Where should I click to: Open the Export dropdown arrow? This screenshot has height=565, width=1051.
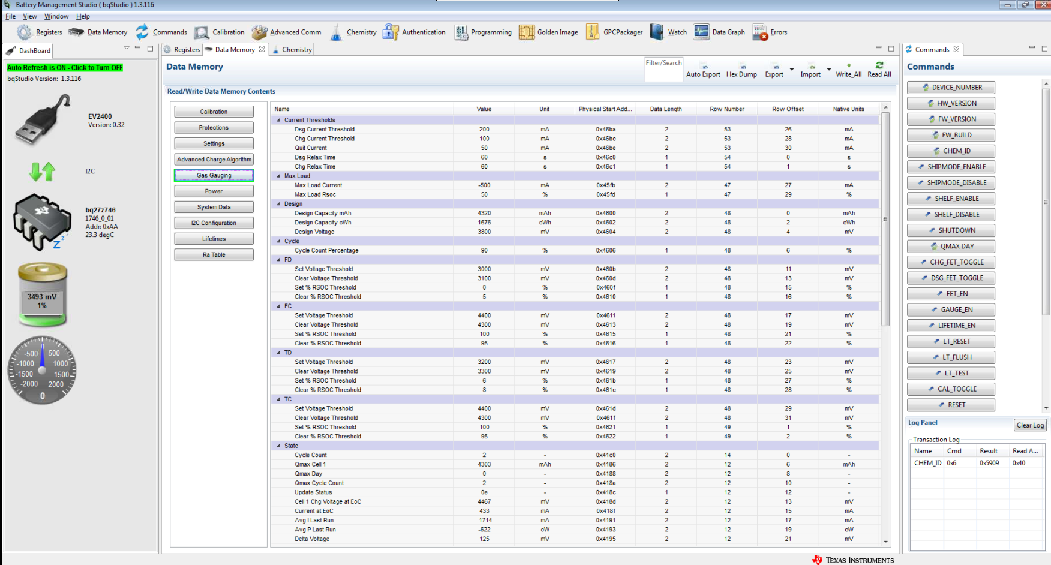pyautogui.click(x=792, y=70)
